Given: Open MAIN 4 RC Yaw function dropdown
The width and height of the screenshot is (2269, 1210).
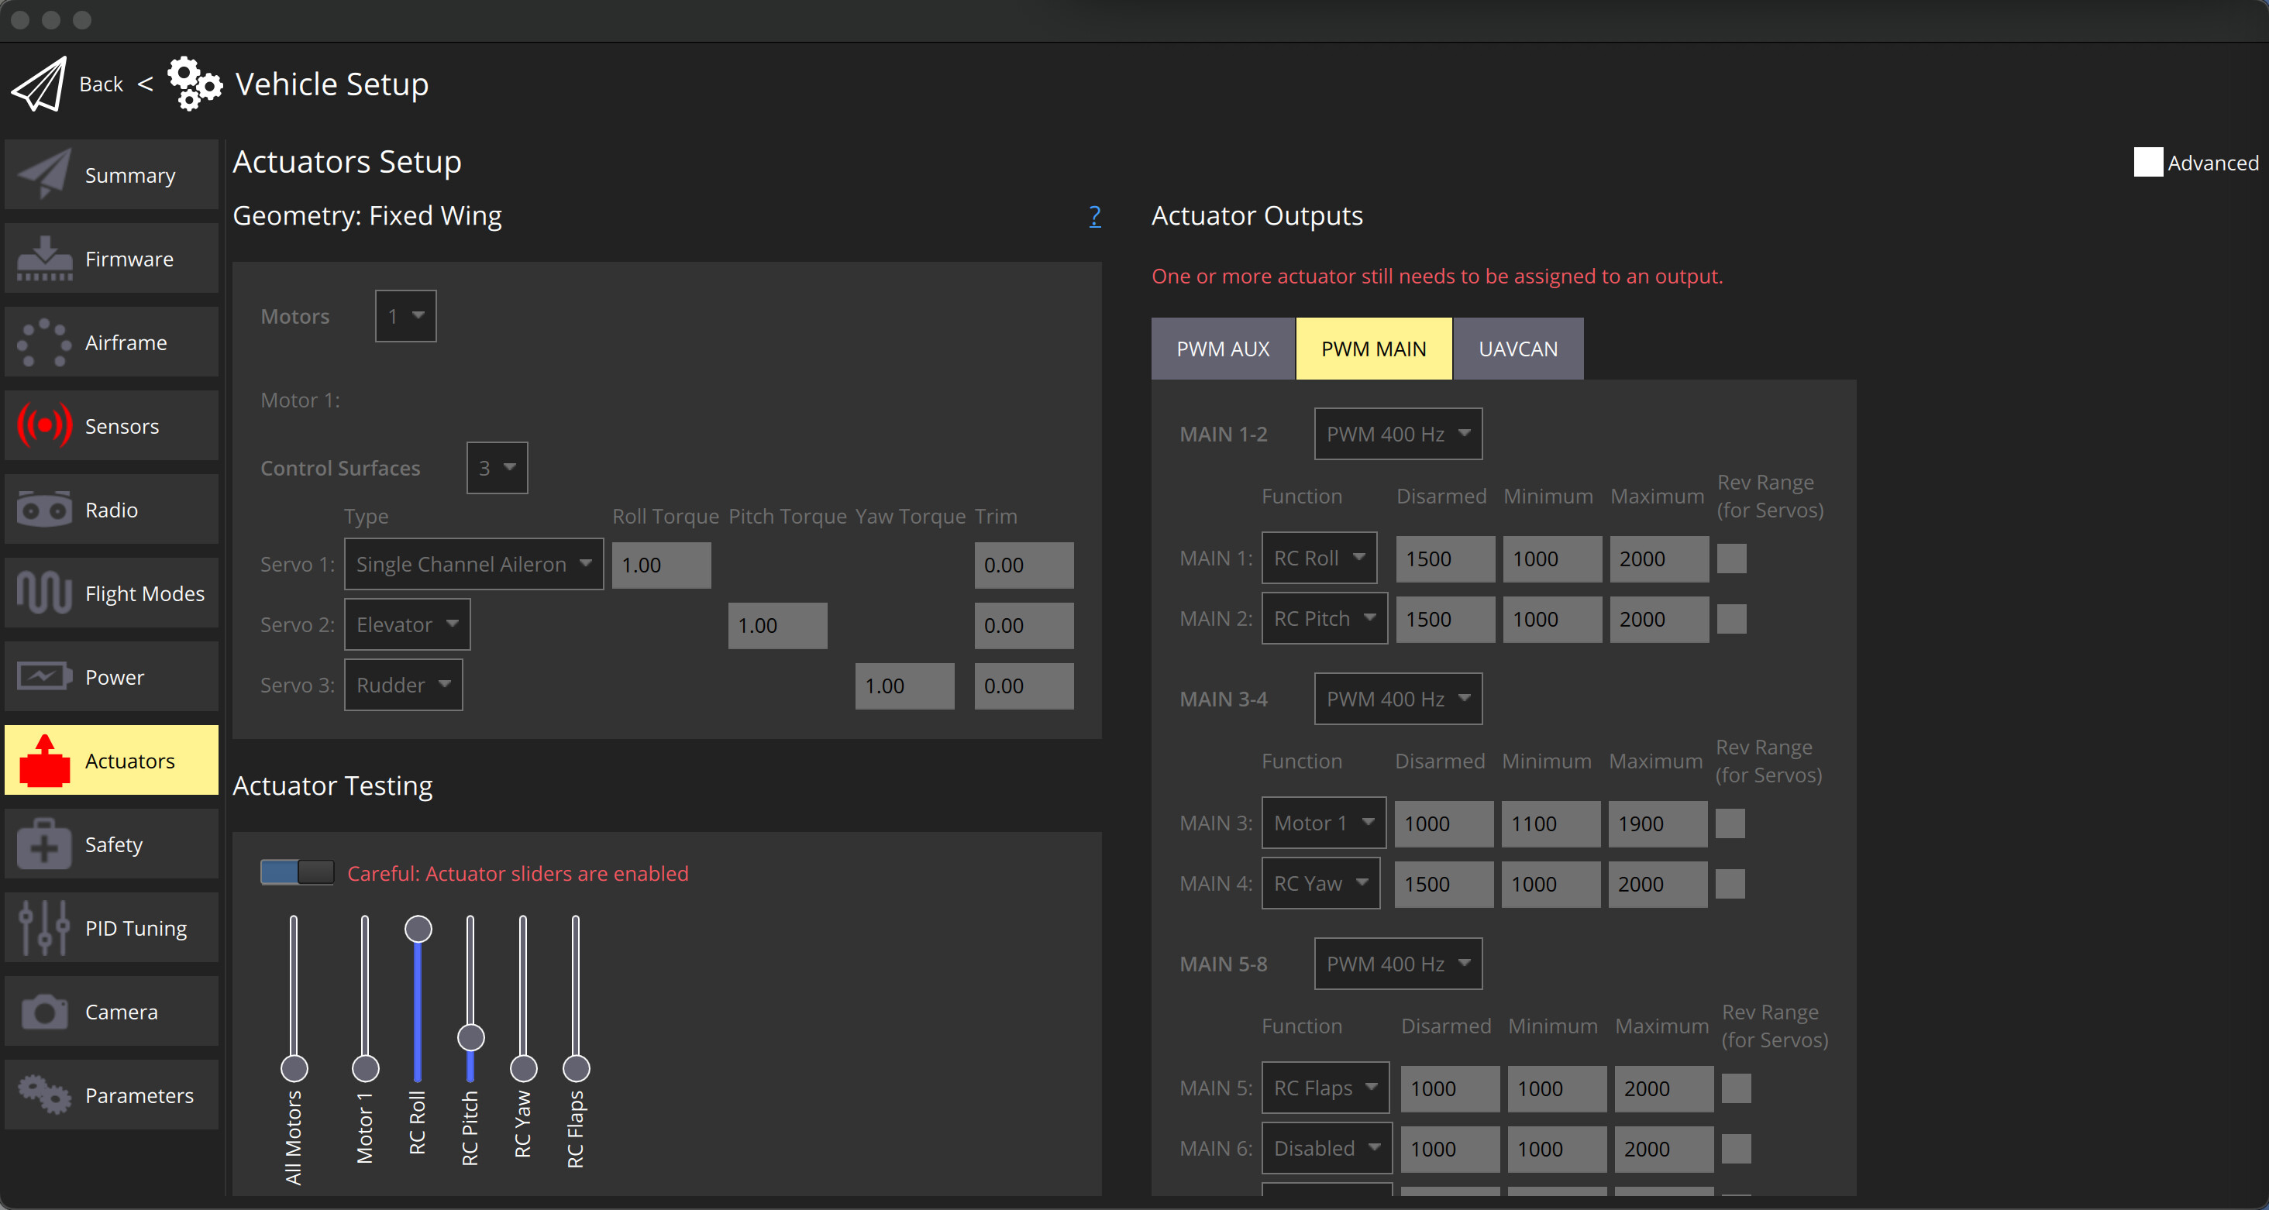Looking at the screenshot, I should (x=1320, y=883).
